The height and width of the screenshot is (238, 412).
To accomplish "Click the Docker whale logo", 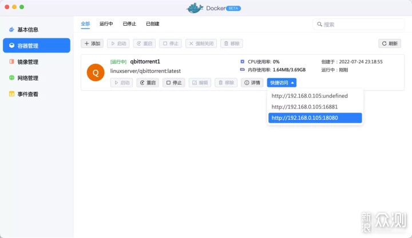I will [x=195, y=8].
